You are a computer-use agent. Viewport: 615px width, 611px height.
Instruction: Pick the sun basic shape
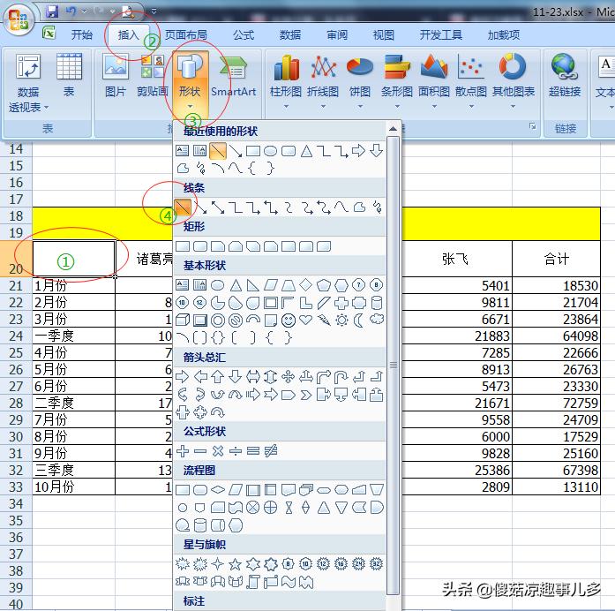[341, 321]
